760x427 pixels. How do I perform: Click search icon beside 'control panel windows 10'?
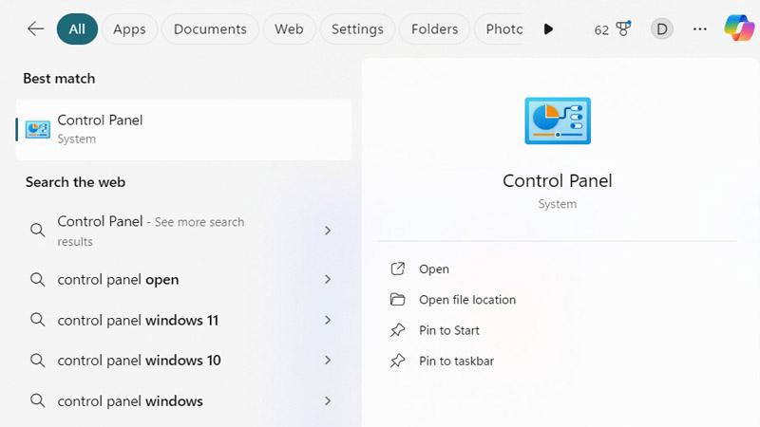pos(37,361)
